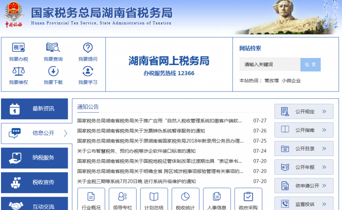Viewport: 342px width, 210px height.
Task: Open the 我要查询 query icon
Action: pyautogui.click(x=53, y=48)
